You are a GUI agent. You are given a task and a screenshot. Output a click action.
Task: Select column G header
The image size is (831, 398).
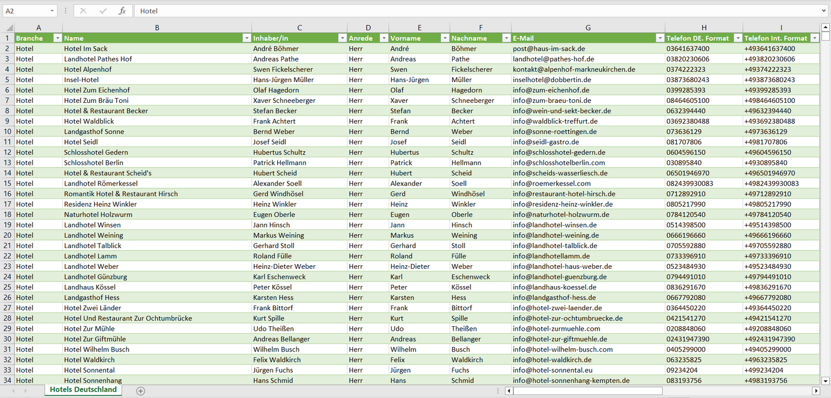pyautogui.click(x=588, y=28)
